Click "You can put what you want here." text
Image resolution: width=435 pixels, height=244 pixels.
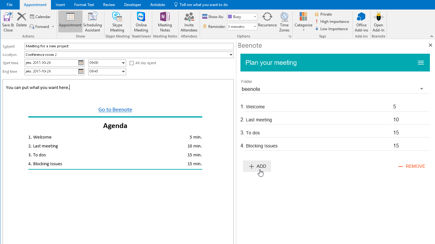point(38,87)
